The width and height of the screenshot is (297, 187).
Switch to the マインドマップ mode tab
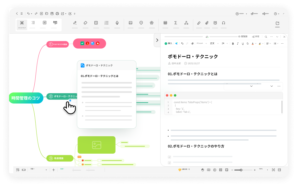[21, 25]
